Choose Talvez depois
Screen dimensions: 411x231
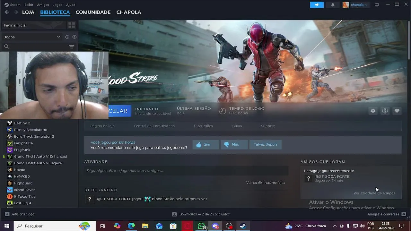[266, 144]
